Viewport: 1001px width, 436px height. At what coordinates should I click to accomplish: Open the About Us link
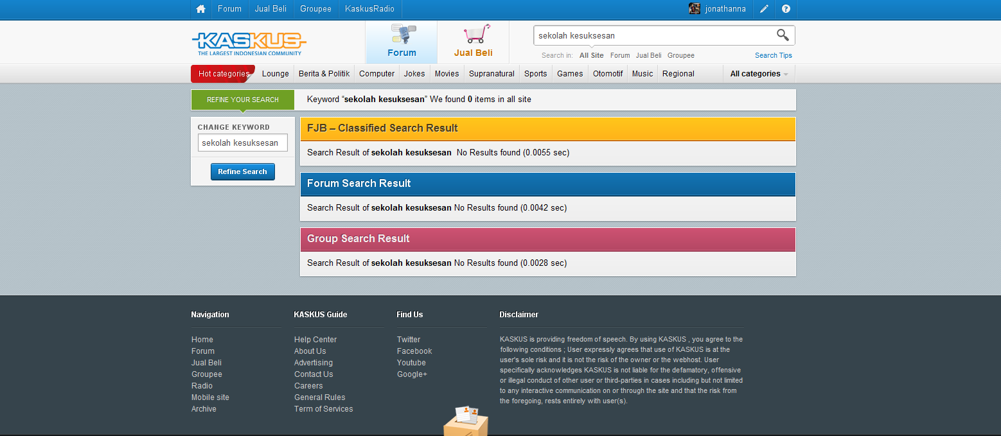click(x=310, y=351)
